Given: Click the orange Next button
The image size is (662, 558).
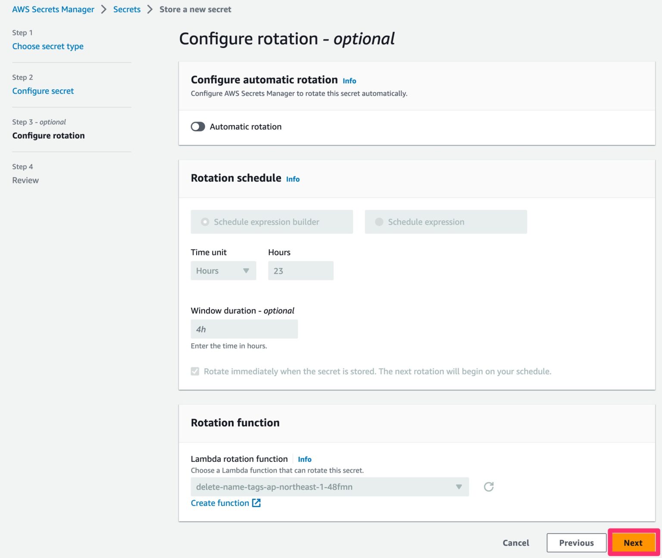Looking at the screenshot, I should 633,543.
